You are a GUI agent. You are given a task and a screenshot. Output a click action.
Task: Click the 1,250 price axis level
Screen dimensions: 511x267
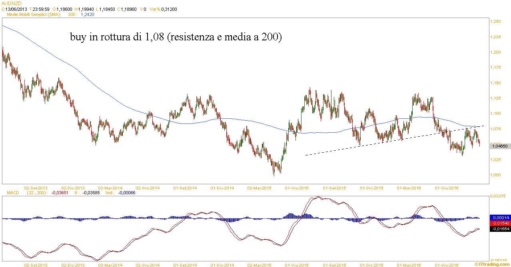(x=496, y=22)
